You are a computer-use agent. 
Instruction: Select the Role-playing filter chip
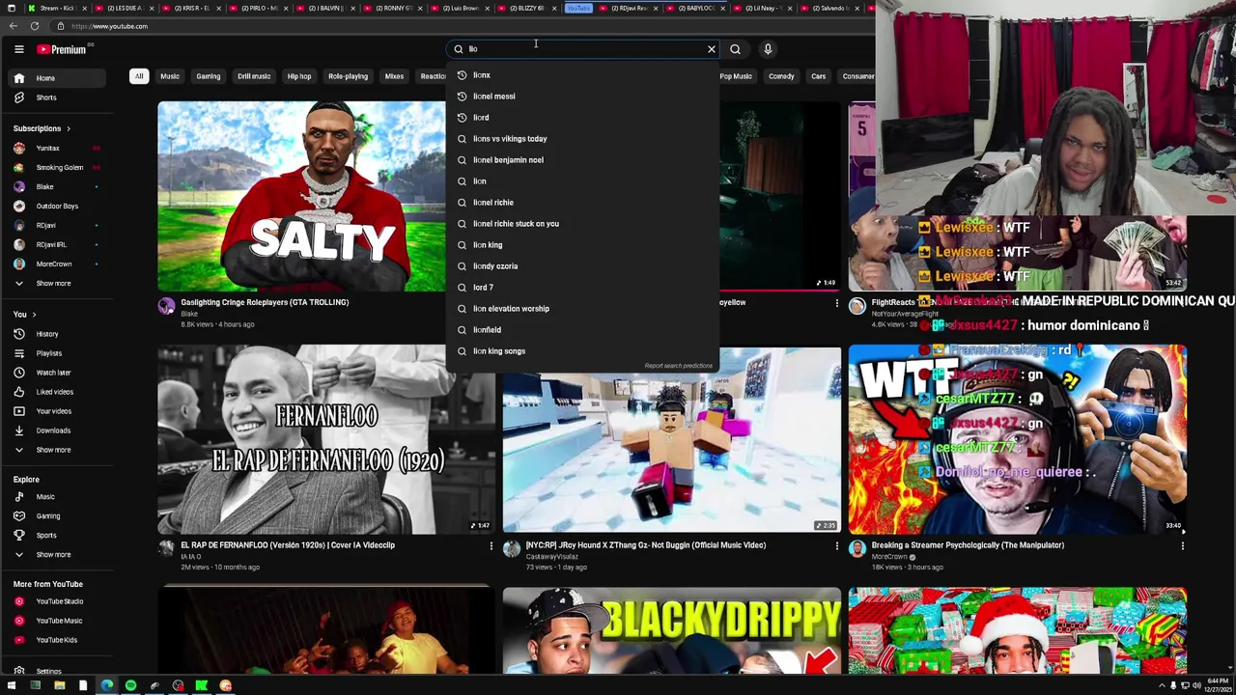[x=348, y=76]
